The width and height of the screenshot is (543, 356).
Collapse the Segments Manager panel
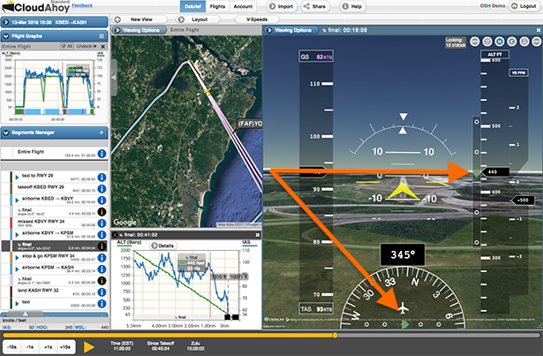point(6,133)
